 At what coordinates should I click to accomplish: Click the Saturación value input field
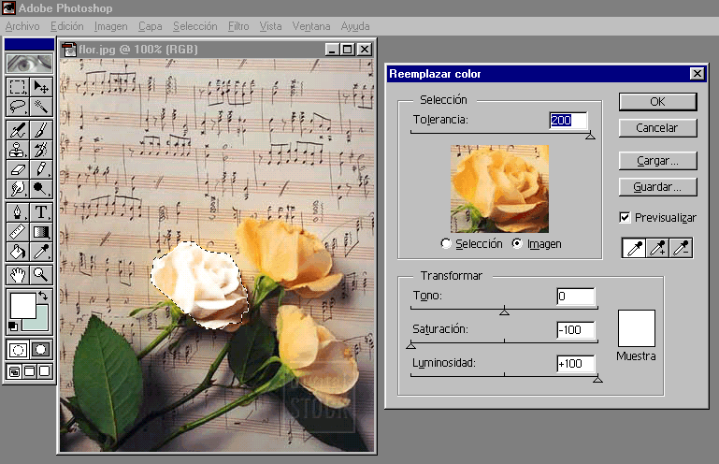575,330
